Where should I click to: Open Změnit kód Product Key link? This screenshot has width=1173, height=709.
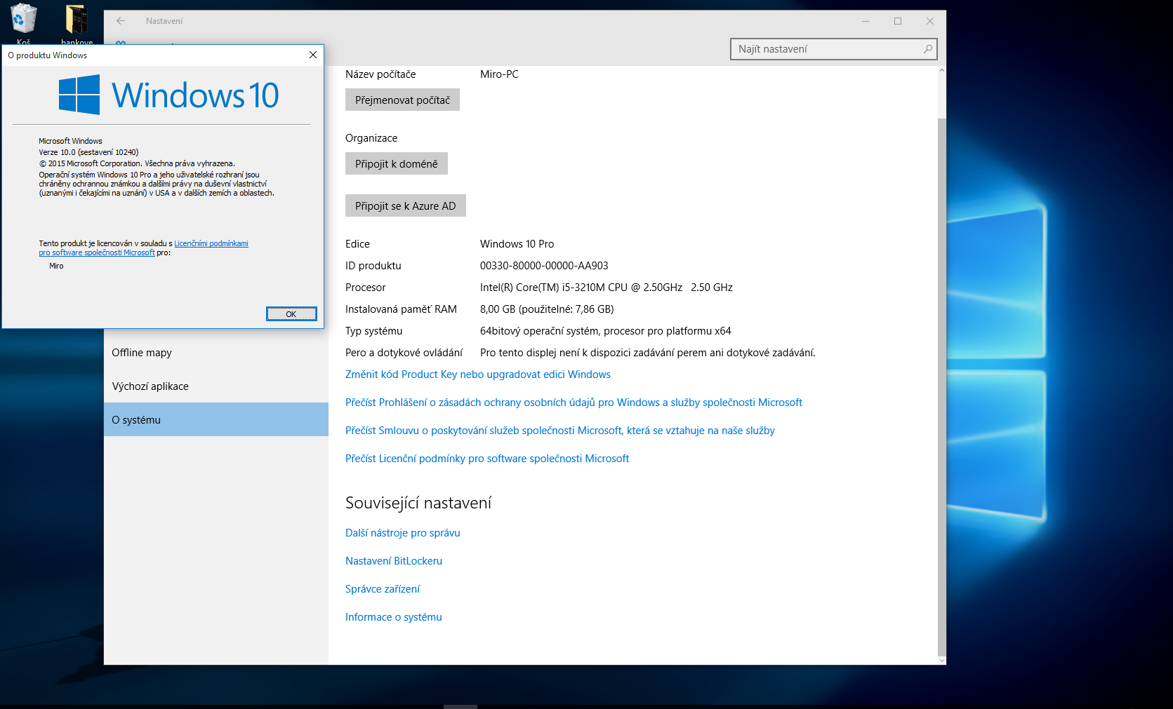478,374
